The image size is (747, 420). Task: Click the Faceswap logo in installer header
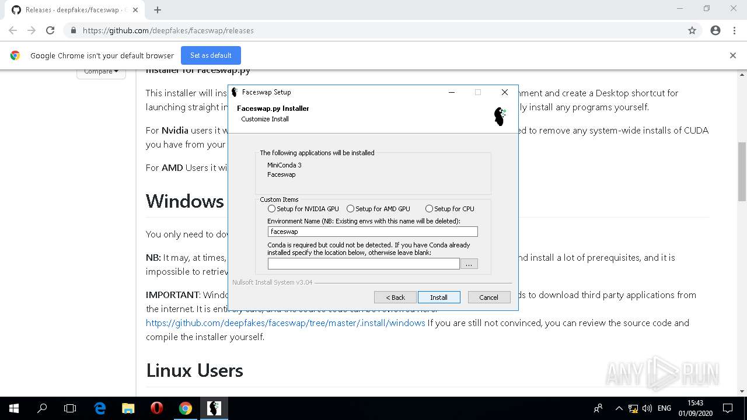500,116
